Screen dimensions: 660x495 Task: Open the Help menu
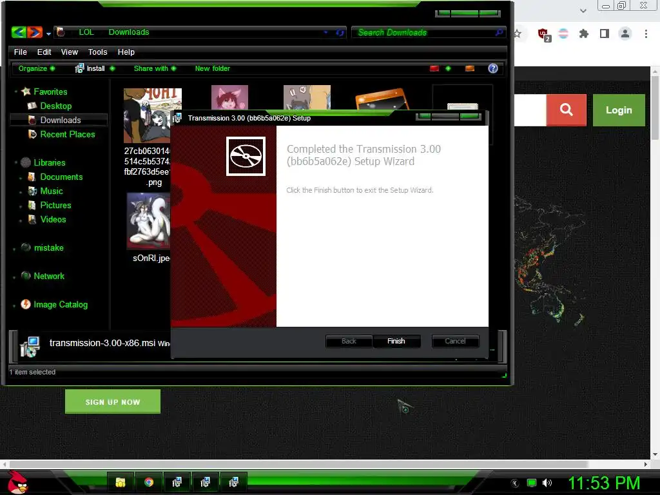click(126, 52)
